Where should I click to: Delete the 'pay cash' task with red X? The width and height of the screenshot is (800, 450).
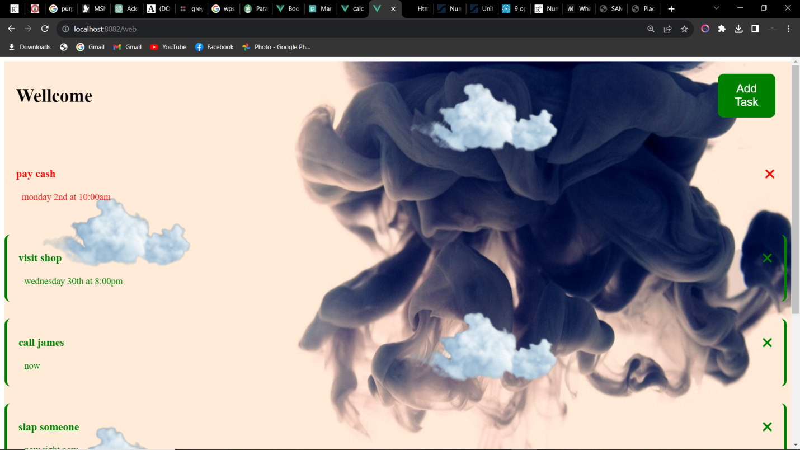pos(770,174)
